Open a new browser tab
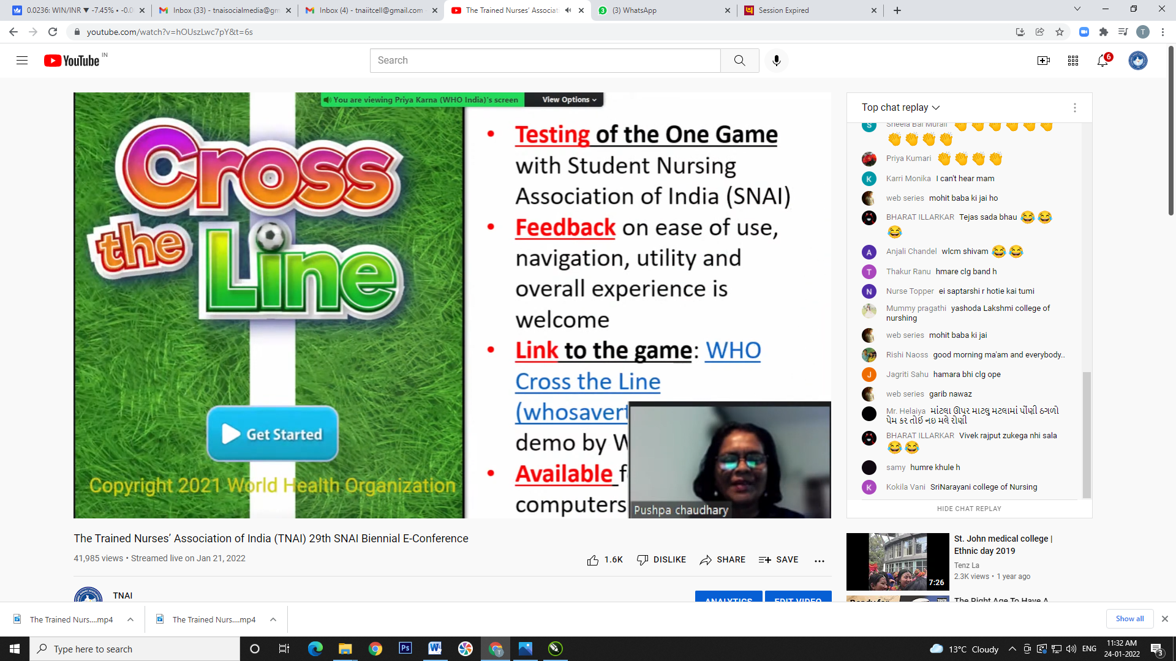Viewport: 1176px width, 661px height. pos(897,10)
